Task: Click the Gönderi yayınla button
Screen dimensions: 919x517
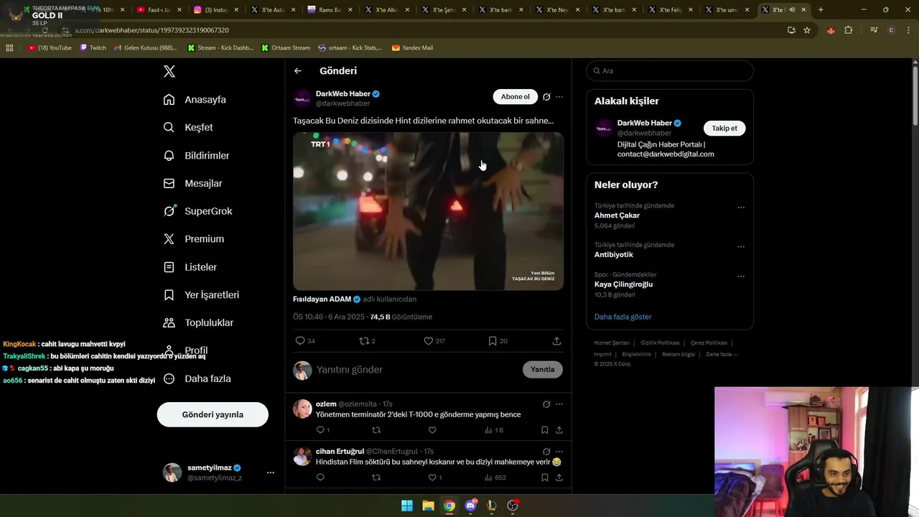Action: point(213,414)
